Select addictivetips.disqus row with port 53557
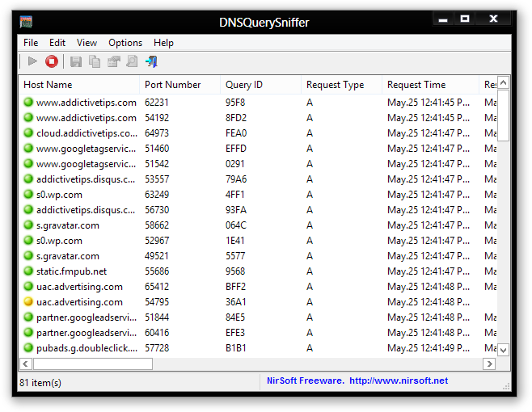The width and height of the screenshot is (532, 412). [258, 179]
